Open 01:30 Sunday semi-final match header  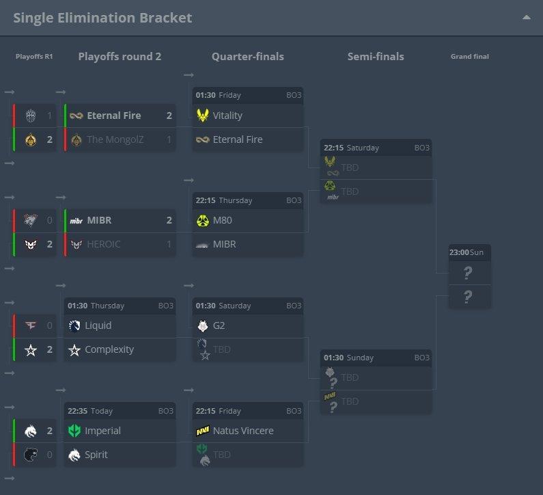click(x=376, y=358)
